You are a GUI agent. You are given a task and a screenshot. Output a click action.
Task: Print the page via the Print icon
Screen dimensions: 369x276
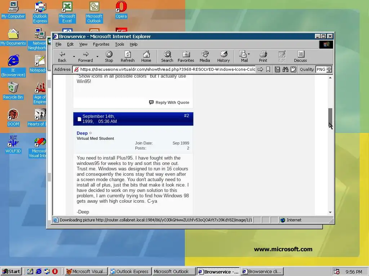click(263, 56)
